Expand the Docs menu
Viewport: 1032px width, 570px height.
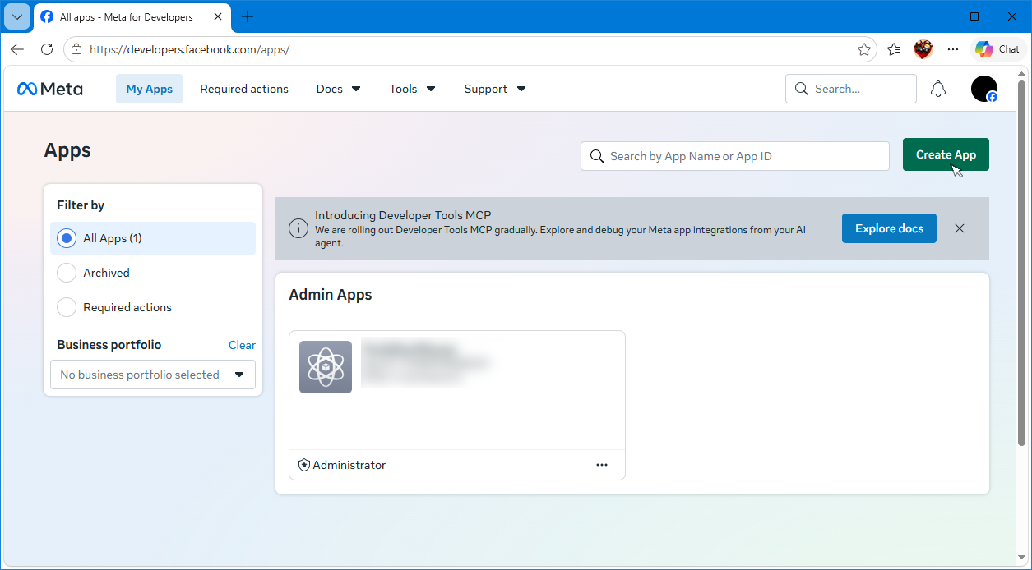[339, 89]
